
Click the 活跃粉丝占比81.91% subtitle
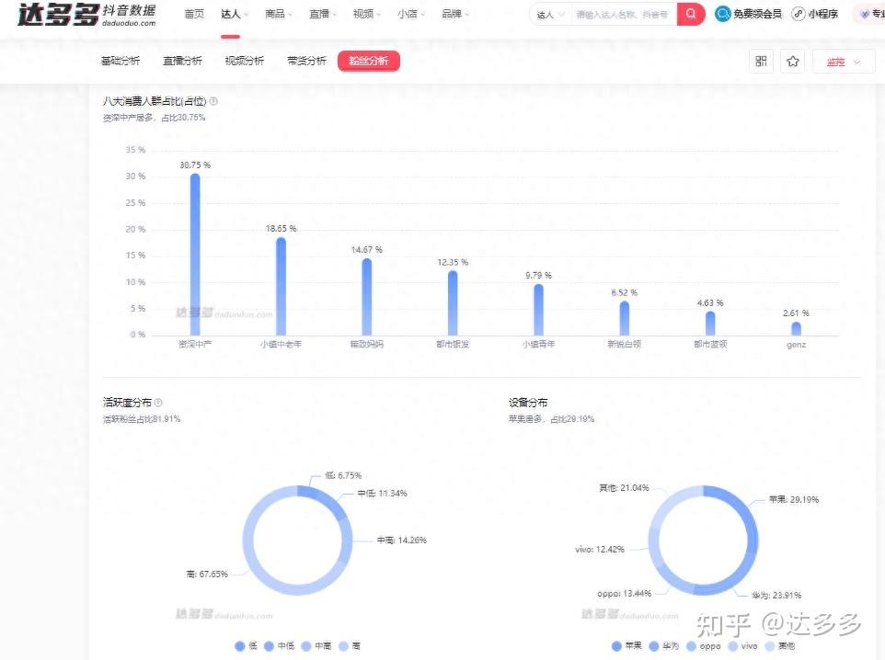coord(141,419)
